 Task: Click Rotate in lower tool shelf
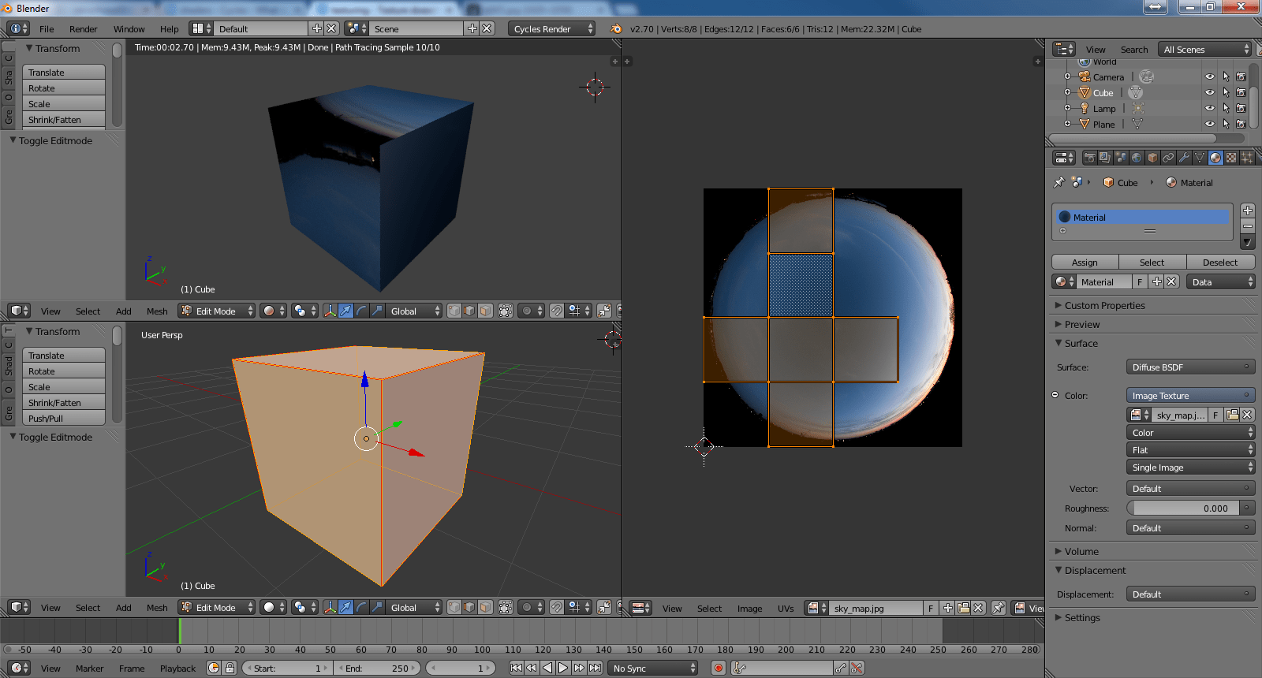tap(64, 371)
